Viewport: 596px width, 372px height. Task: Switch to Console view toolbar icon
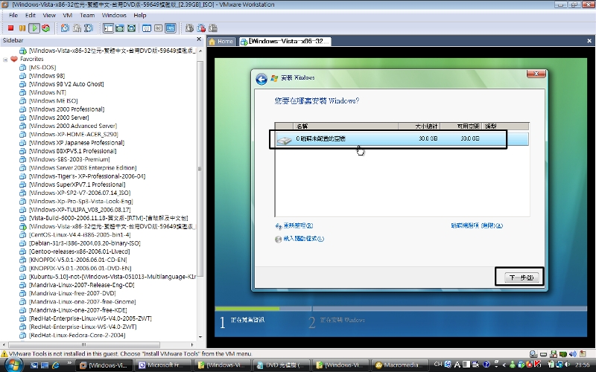click(171, 28)
